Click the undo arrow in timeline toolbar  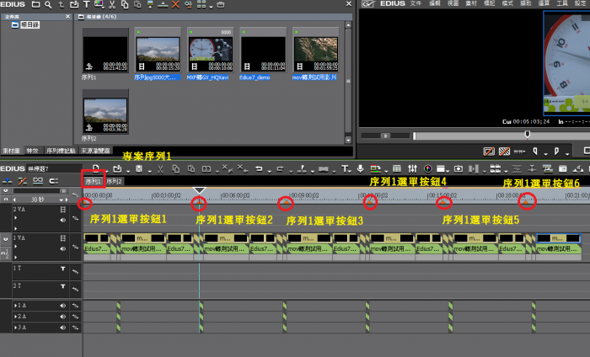click(x=259, y=169)
